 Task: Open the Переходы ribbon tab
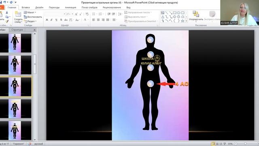54,7
